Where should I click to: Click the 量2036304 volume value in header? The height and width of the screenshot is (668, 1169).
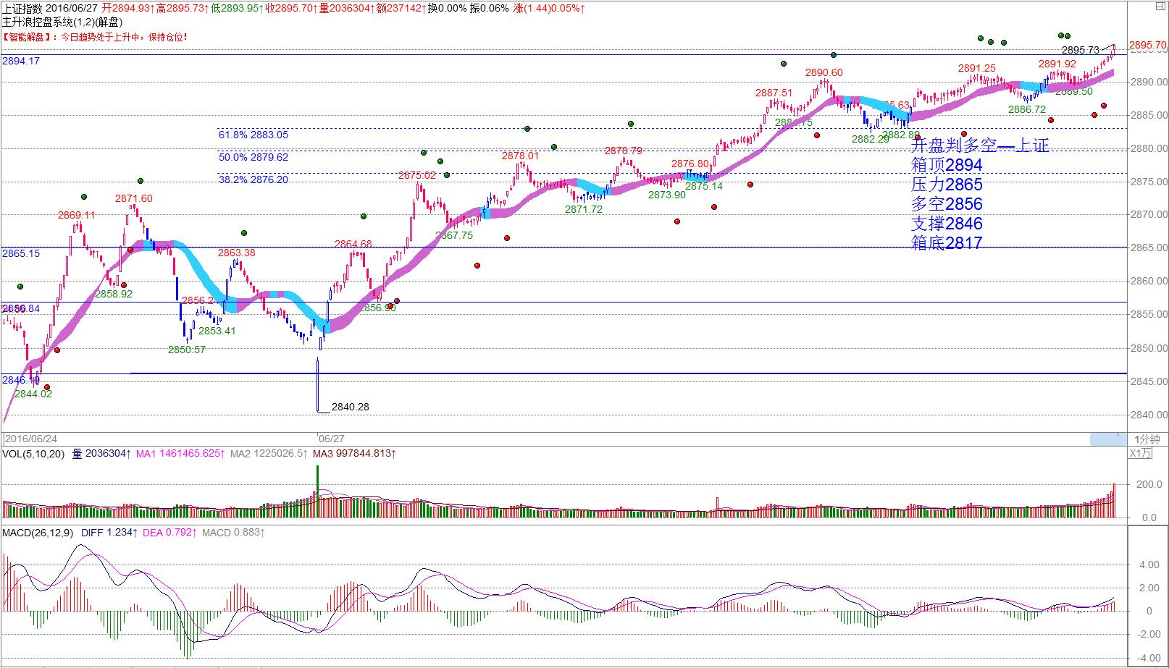pos(345,8)
